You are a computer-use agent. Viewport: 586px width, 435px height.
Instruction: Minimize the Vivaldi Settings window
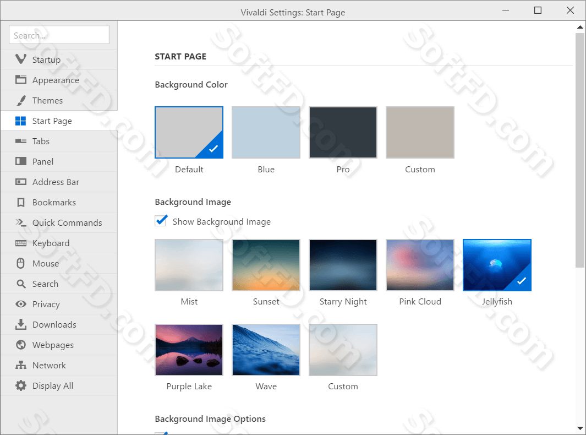[x=506, y=10]
